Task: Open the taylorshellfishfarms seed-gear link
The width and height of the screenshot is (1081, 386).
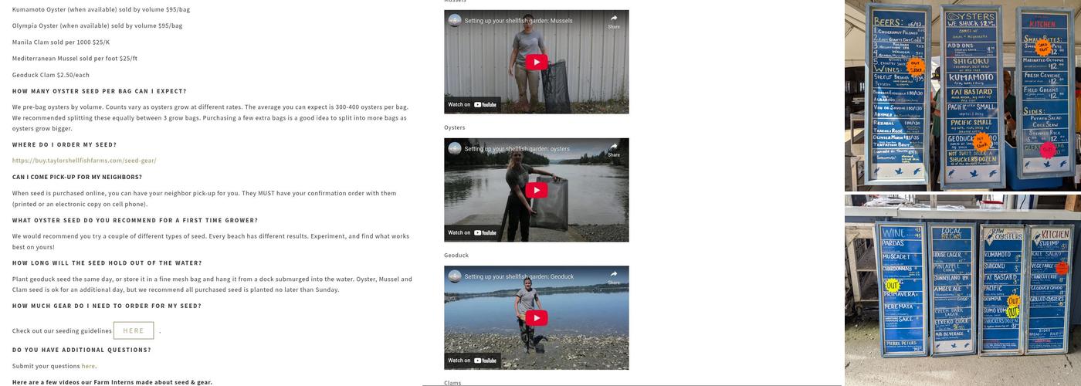Action: pyautogui.click(x=84, y=161)
